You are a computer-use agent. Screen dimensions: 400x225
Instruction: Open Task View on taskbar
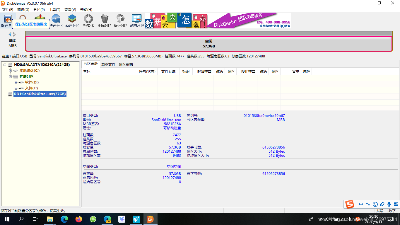[35, 219]
